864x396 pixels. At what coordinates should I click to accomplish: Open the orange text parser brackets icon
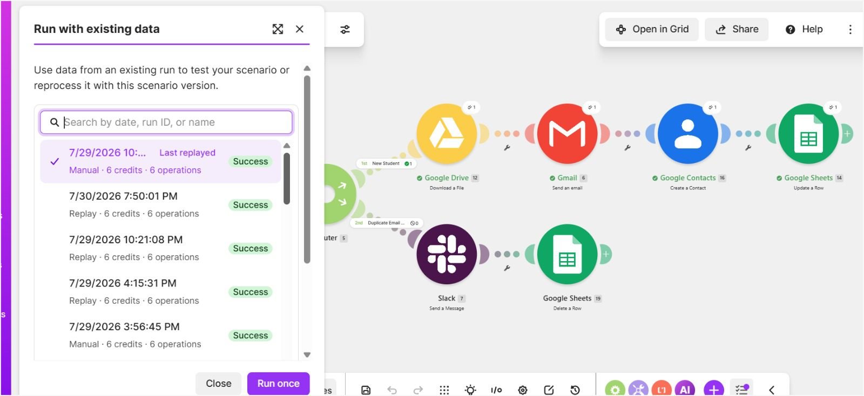661,389
